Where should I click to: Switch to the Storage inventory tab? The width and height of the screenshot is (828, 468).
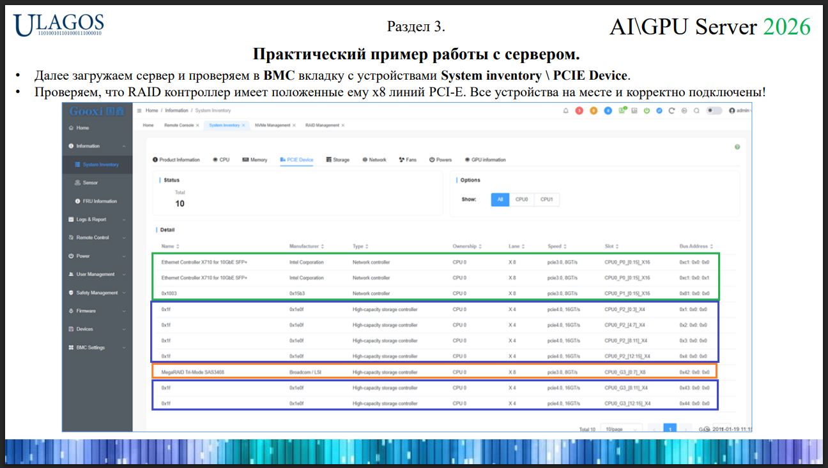[x=337, y=159]
